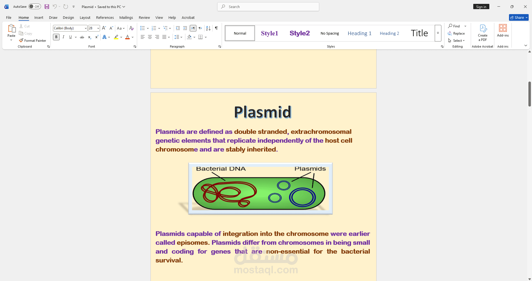The width and height of the screenshot is (532, 281).
Task: Open the font size dropdown
Action: (x=98, y=28)
